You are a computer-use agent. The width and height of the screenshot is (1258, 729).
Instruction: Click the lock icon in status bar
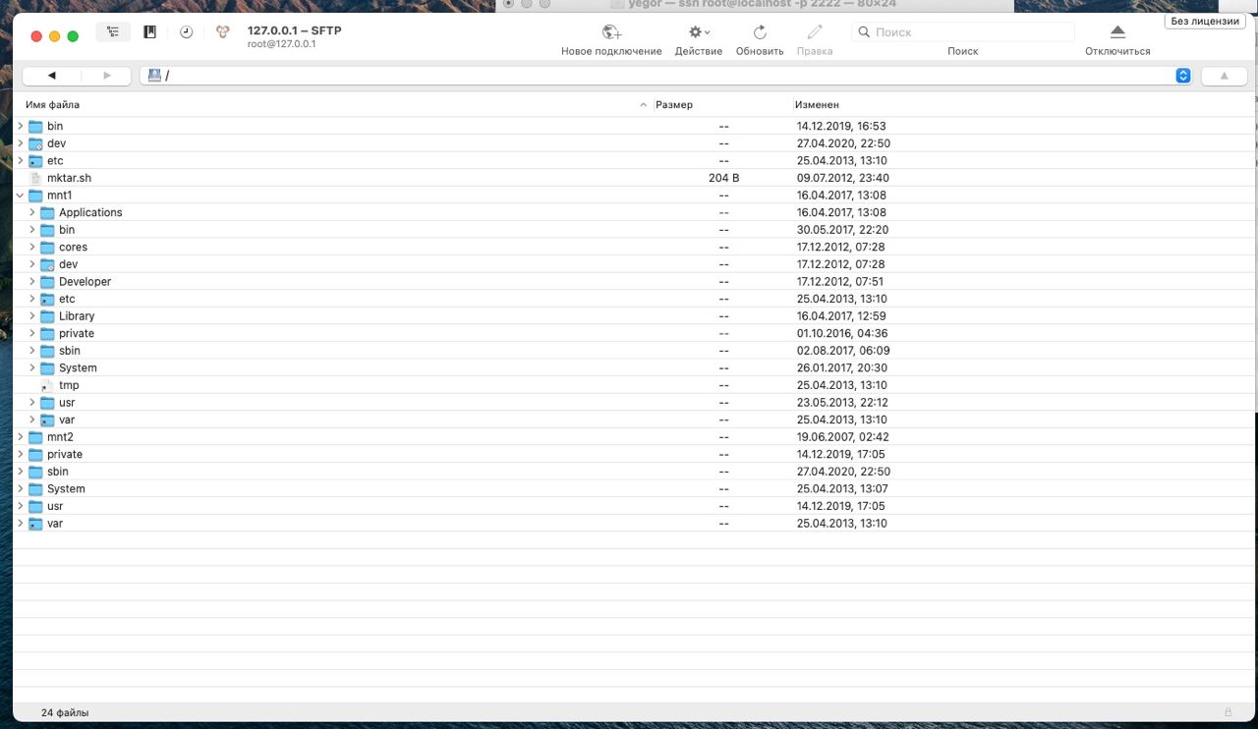point(1228,712)
